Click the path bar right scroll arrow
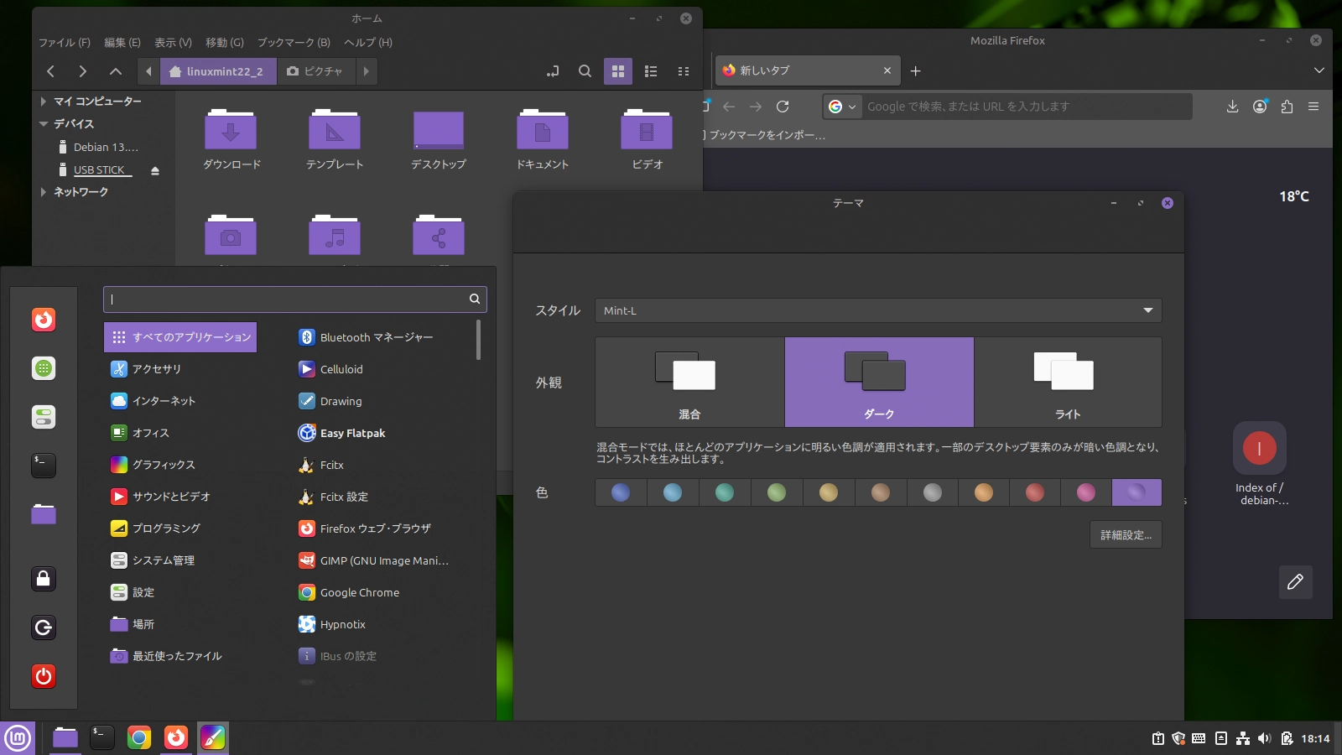Viewport: 1342px width, 755px height. pos(366,71)
